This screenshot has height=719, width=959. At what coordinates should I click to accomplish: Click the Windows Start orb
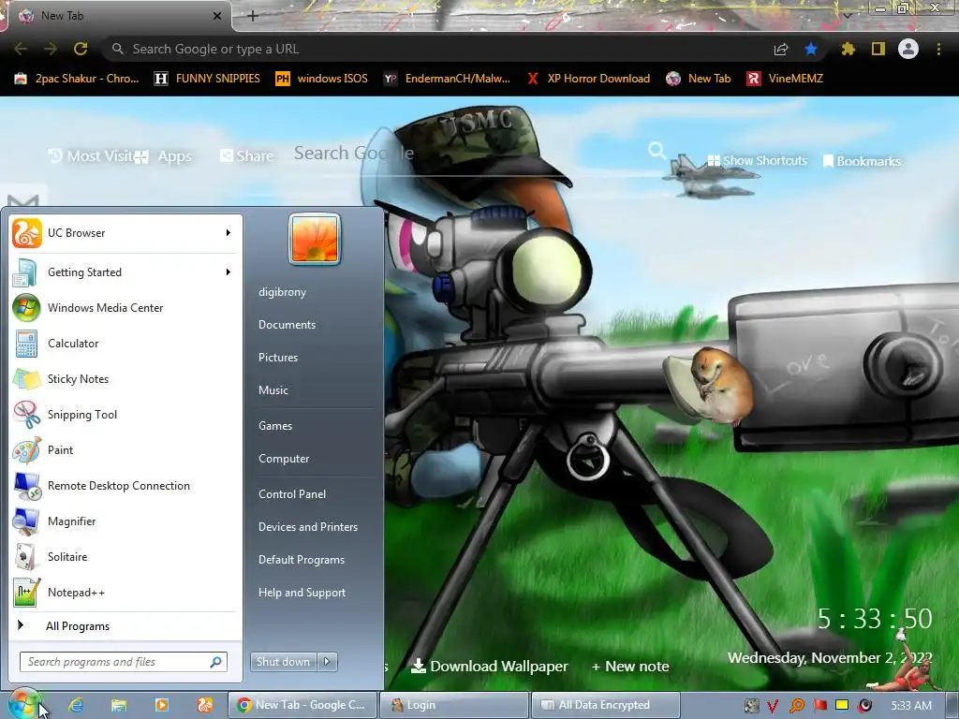(23, 704)
